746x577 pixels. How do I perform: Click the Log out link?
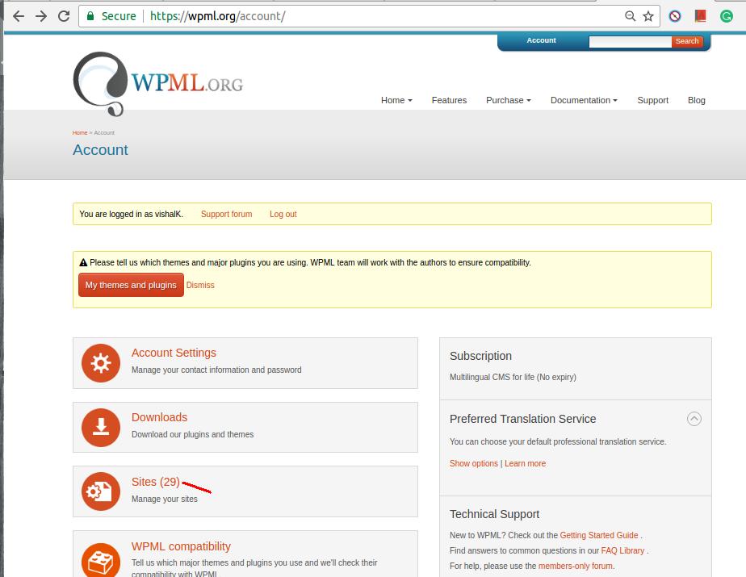[283, 214]
